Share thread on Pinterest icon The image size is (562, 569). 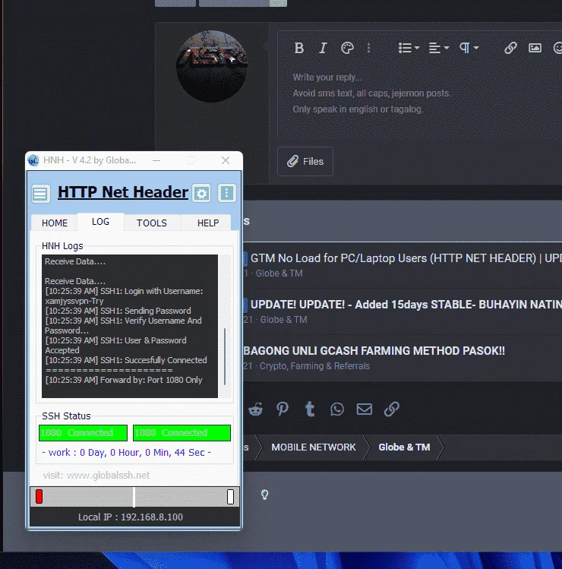tap(283, 409)
